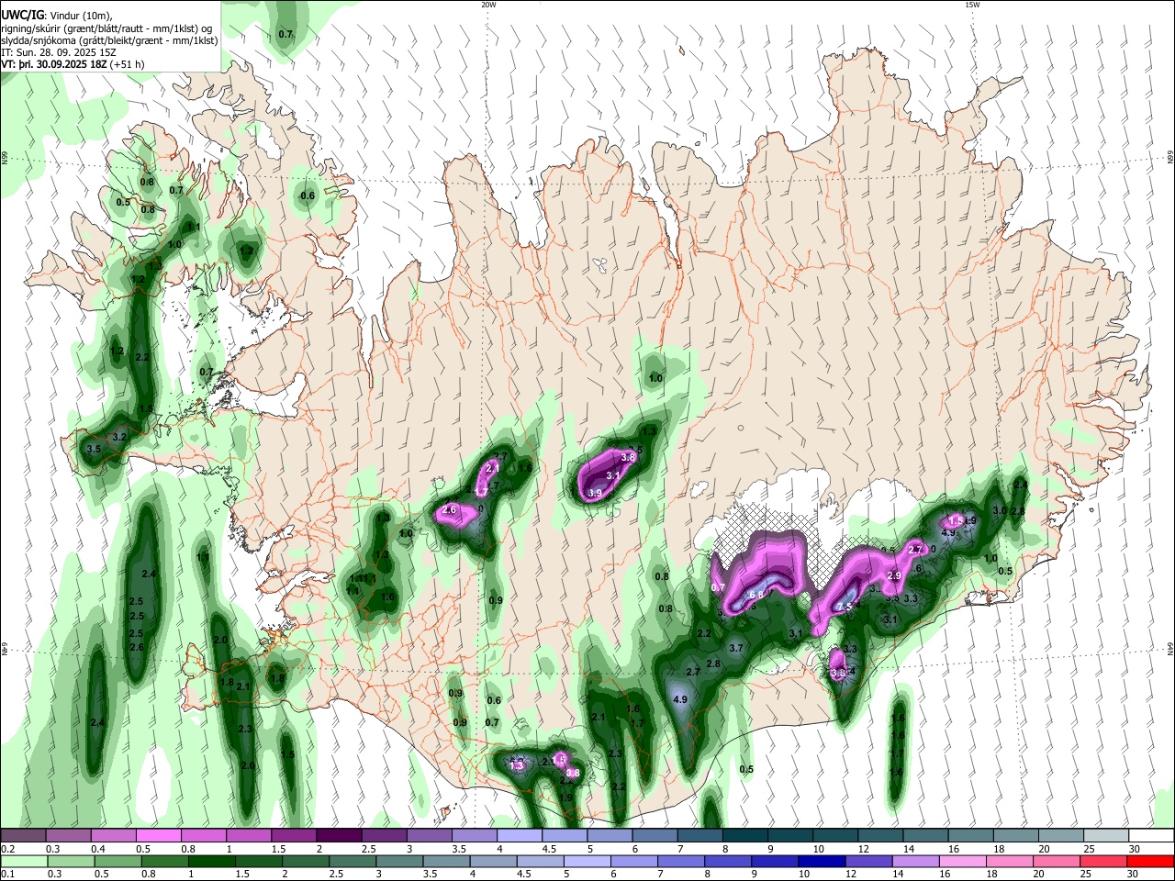Pick upper legend swatch between 0.5 and 0.8
This screenshot has width=1175, height=881.
pyautogui.click(x=158, y=835)
